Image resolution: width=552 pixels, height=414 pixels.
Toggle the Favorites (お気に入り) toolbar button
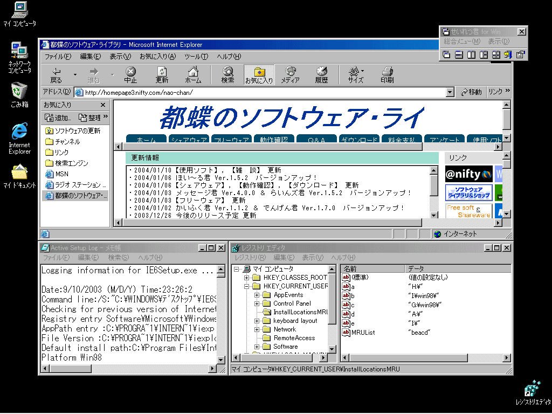259,75
